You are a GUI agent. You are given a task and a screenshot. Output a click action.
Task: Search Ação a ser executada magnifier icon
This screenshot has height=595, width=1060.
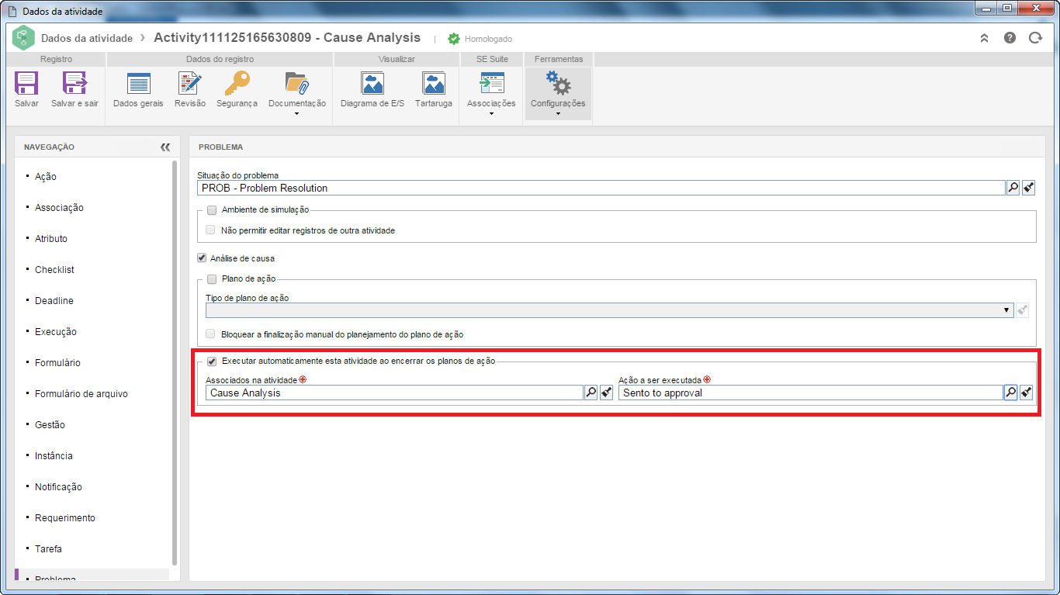click(x=1010, y=393)
